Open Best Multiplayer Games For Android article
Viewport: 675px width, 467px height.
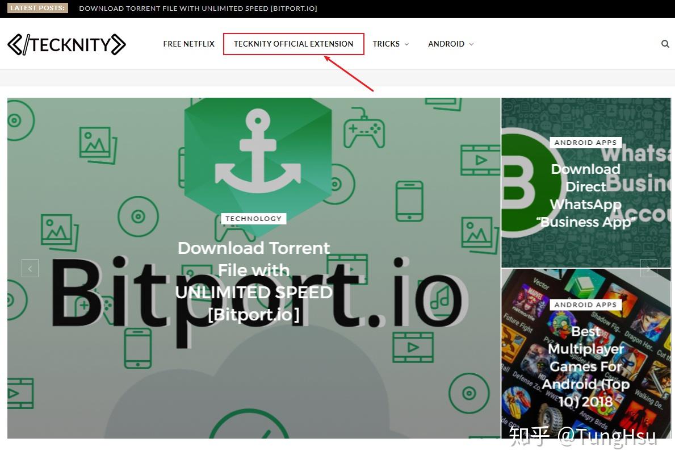585,366
